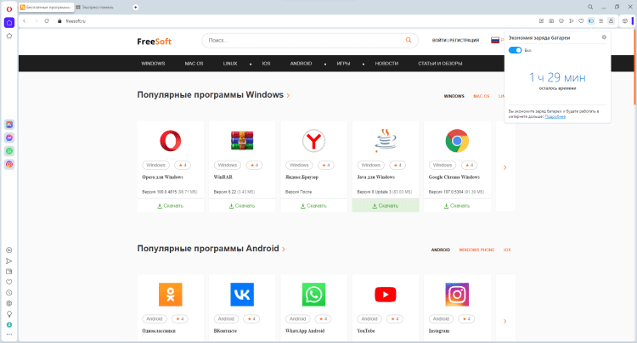The width and height of the screenshot is (637, 343).
Task: Click the orange search magnifier on FreeSoft
Action: 409,40
